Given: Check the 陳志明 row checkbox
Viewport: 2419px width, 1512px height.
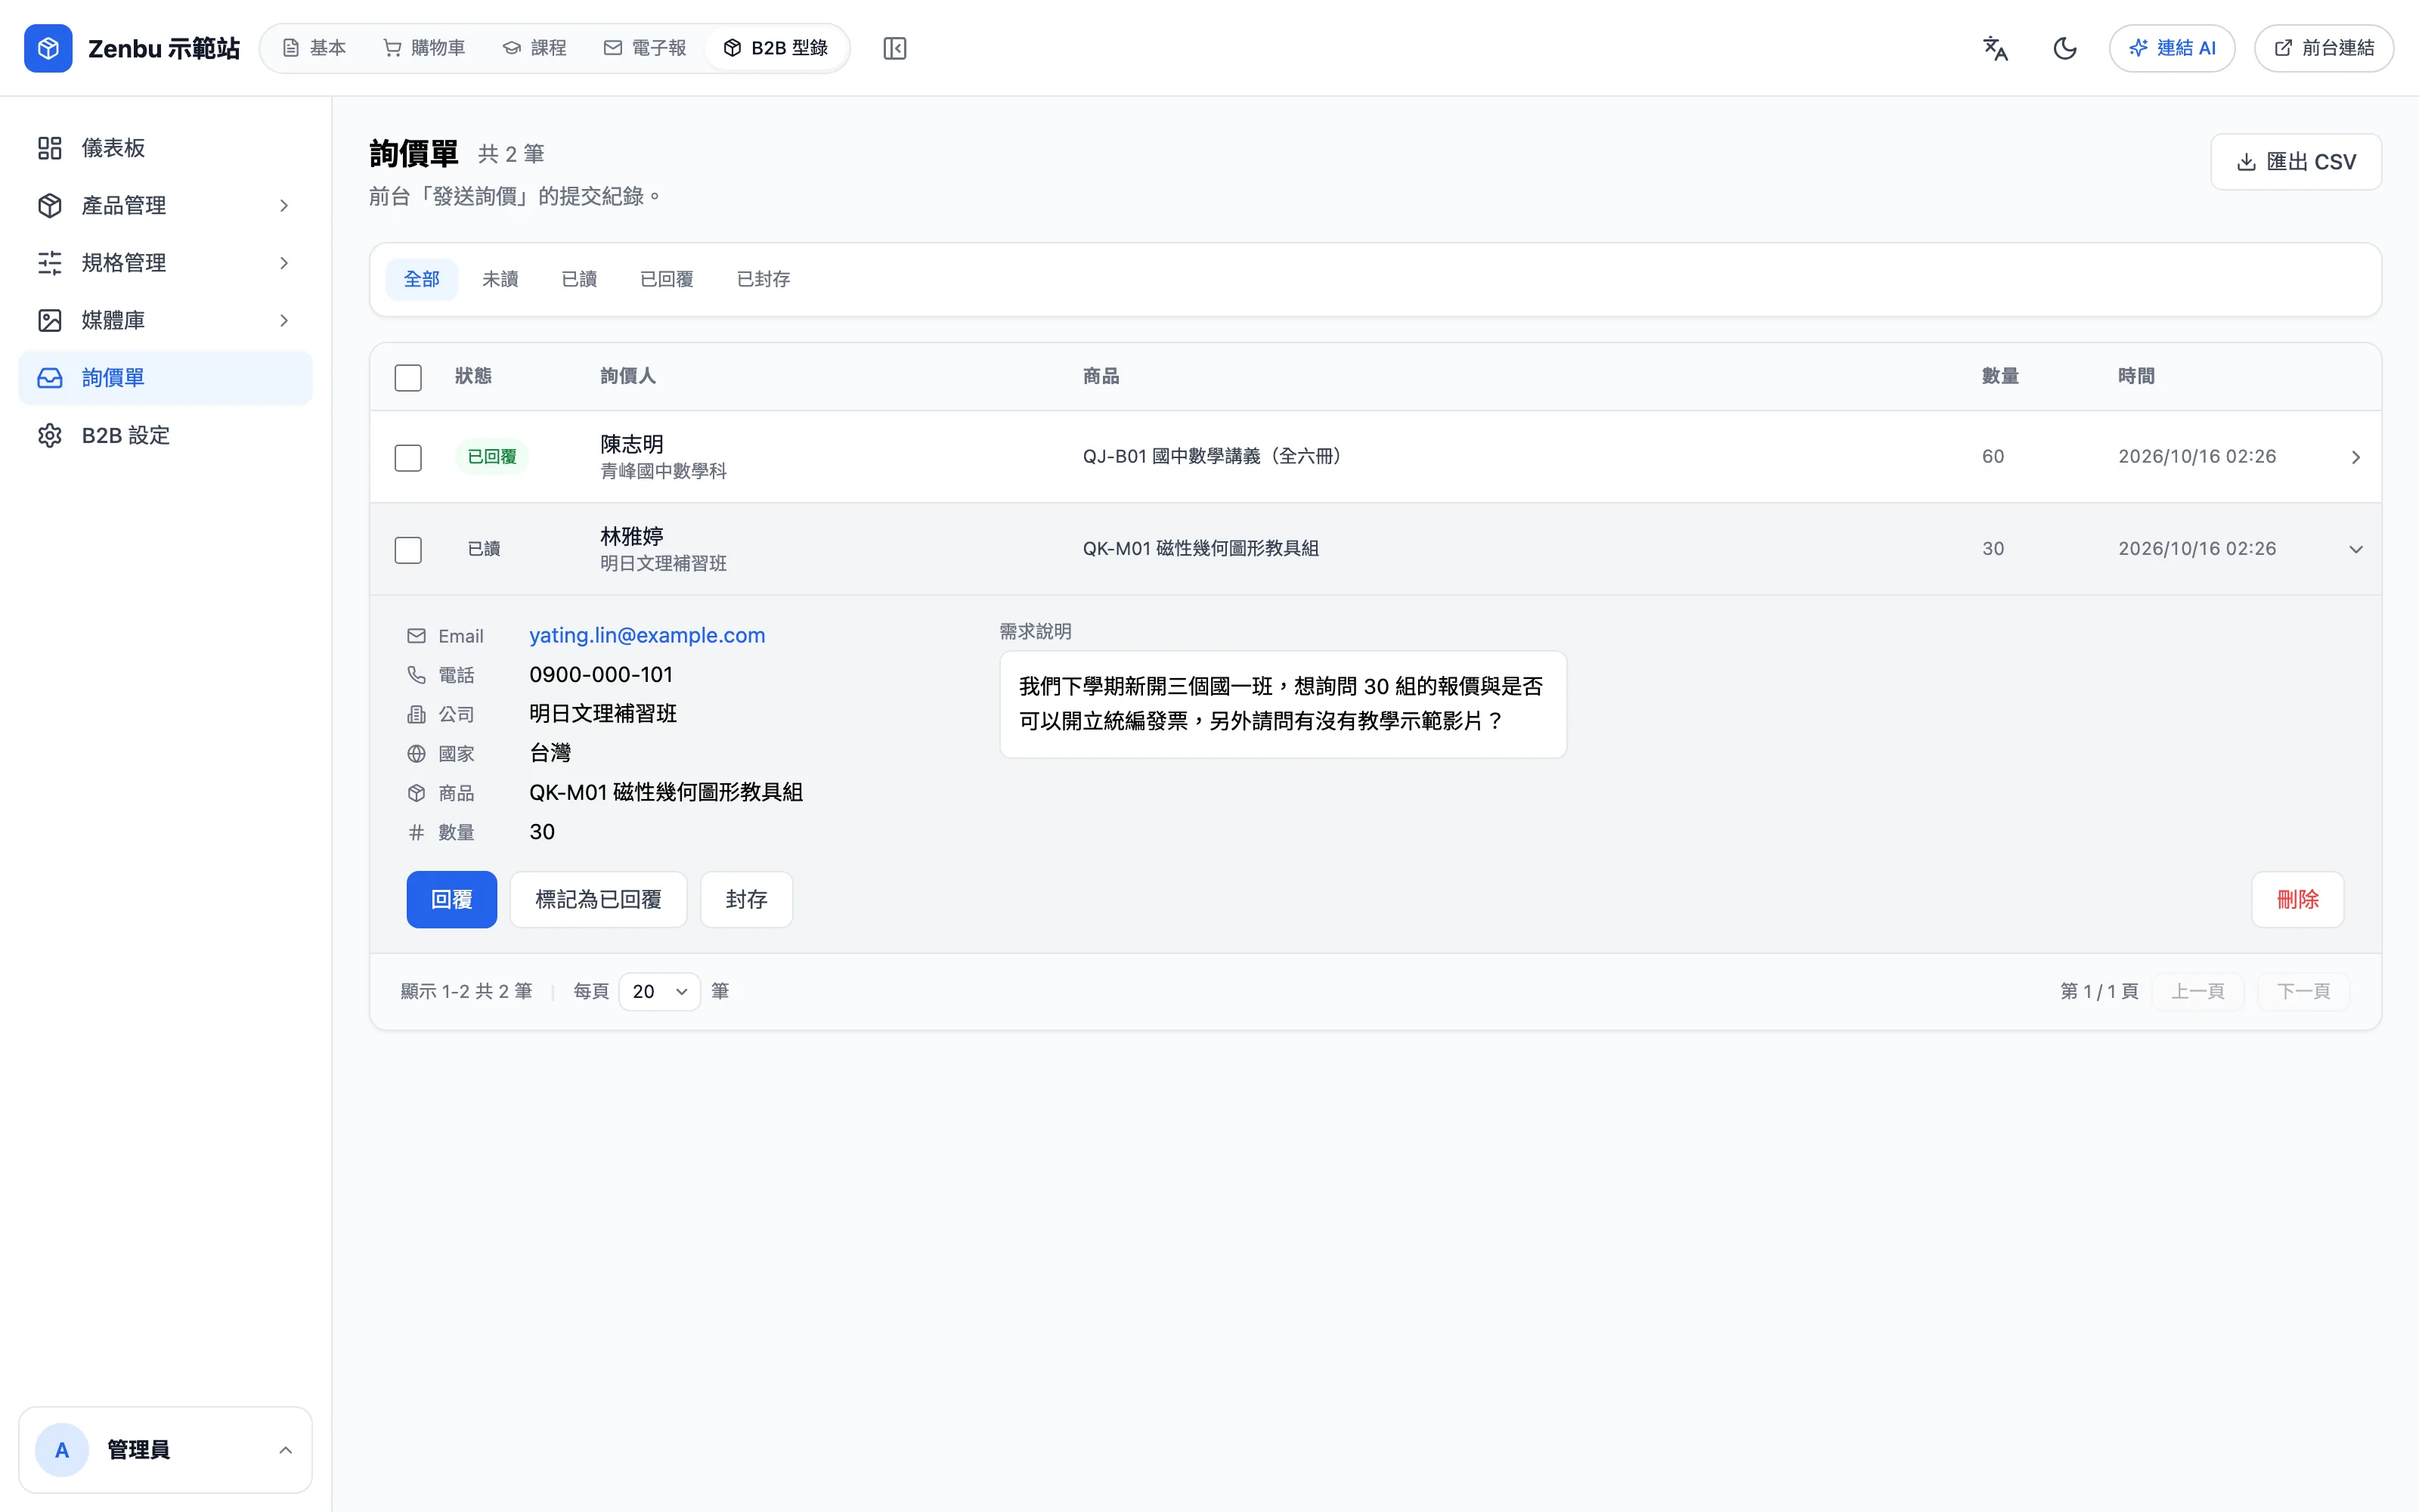Looking at the screenshot, I should point(408,458).
